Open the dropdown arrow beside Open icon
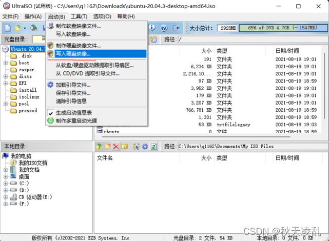 [25, 28]
